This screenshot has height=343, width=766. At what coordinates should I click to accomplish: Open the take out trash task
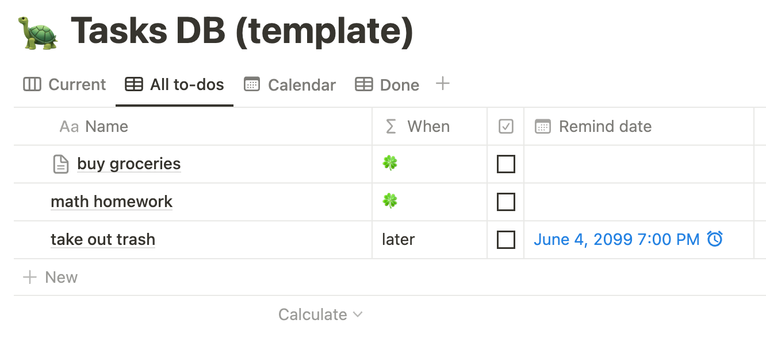(x=103, y=239)
